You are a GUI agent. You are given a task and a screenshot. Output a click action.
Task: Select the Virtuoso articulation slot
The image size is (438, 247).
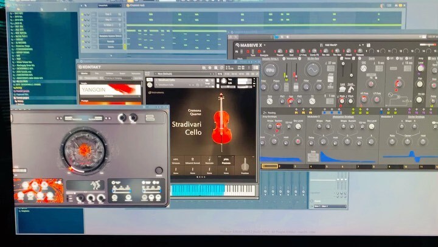click(176, 161)
